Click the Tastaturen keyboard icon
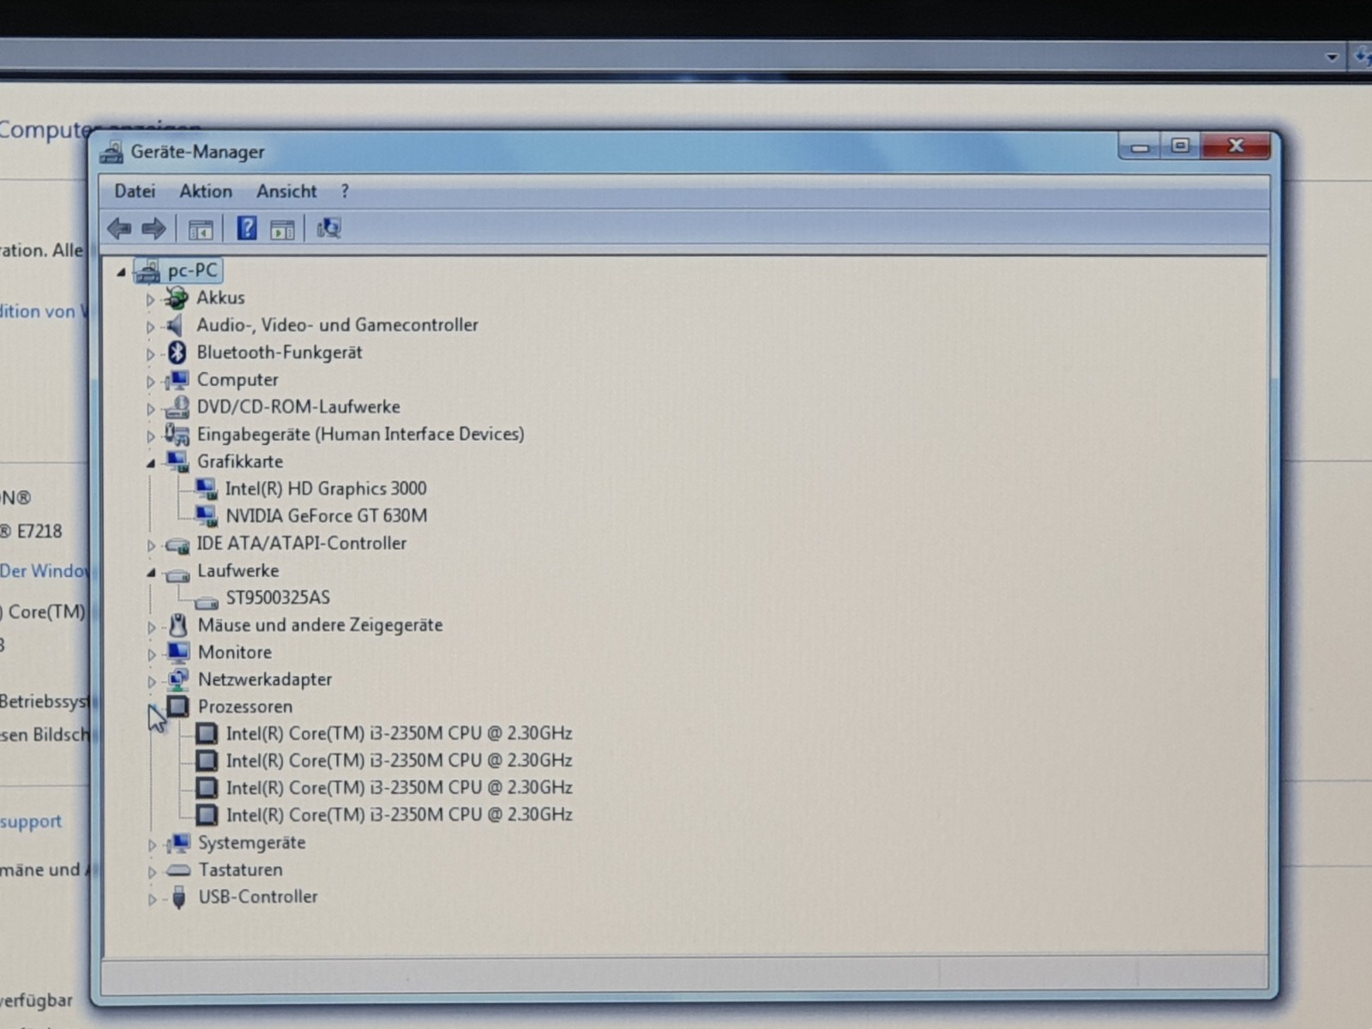 [178, 870]
